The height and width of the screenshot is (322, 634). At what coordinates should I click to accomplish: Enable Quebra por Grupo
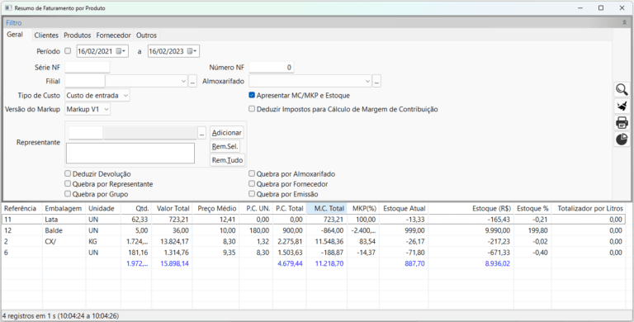68,194
